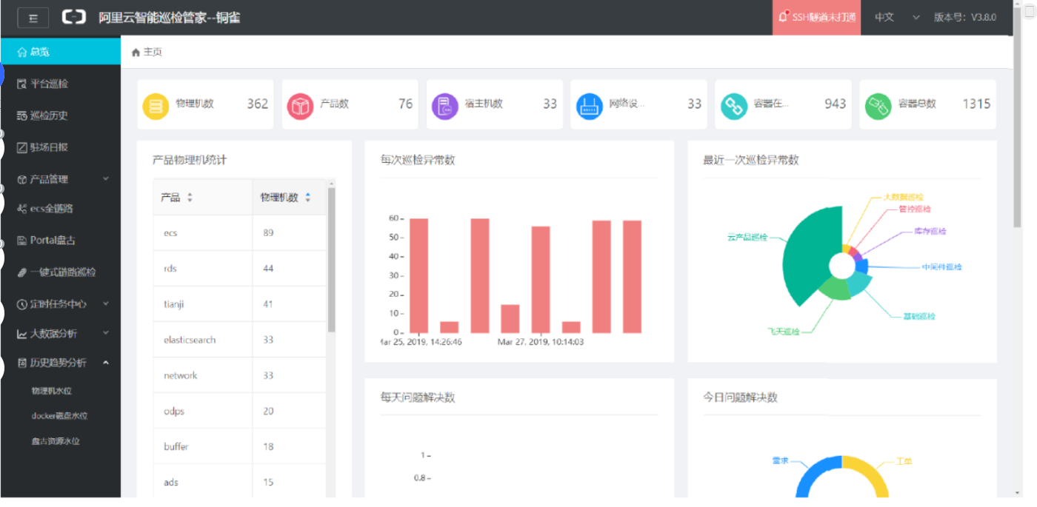Expand the 定时任务中心 menu chevron
The image size is (1037, 507).
click(106, 303)
